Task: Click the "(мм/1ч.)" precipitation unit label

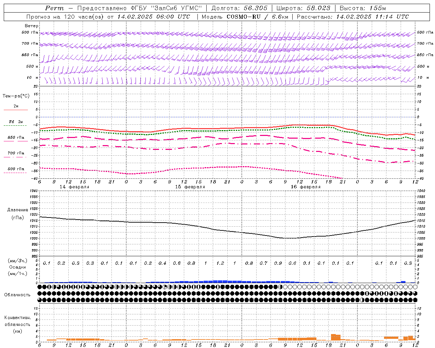Action: pos(17,274)
